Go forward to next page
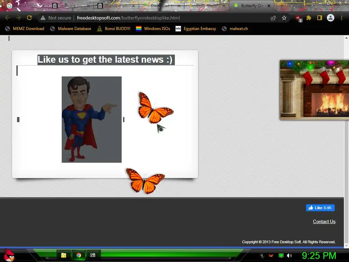 pos(18,18)
